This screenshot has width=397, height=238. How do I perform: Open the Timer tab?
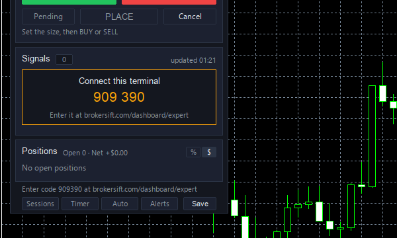click(x=80, y=204)
